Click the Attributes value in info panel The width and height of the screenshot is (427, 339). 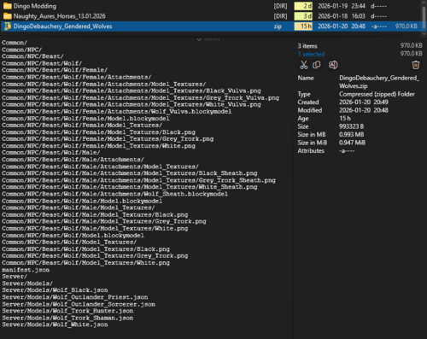[347, 151]
